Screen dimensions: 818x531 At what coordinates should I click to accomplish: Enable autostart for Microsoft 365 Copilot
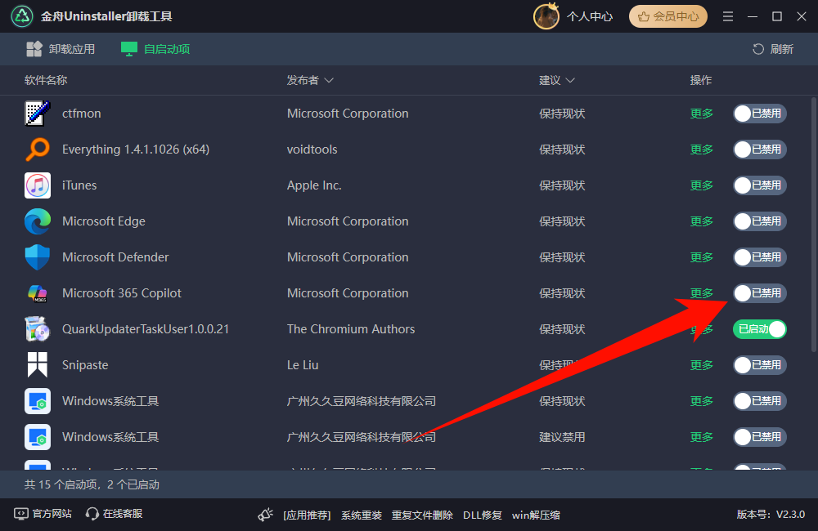pos(759,293)
